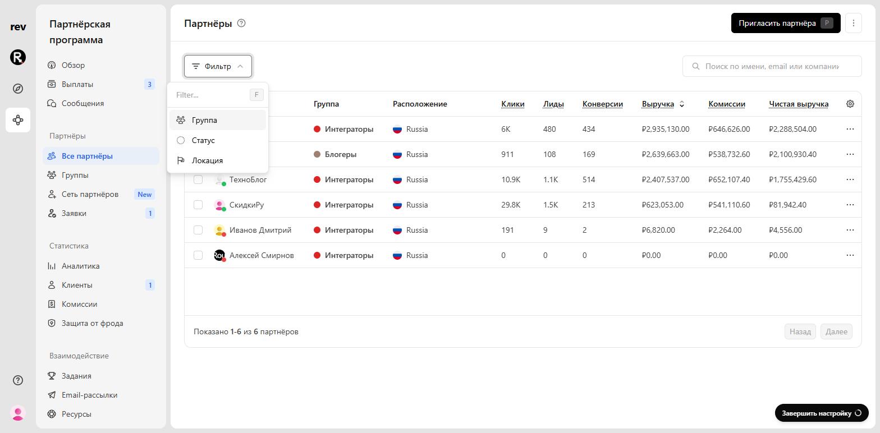Click the rev logo in the top corner

tap(18, 27)
